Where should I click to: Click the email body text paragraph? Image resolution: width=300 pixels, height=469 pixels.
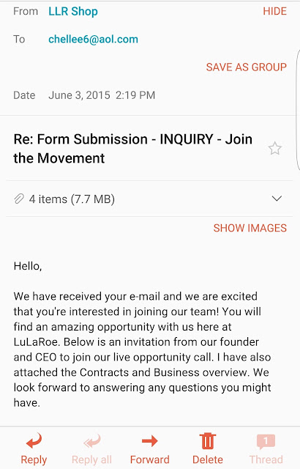142,350
